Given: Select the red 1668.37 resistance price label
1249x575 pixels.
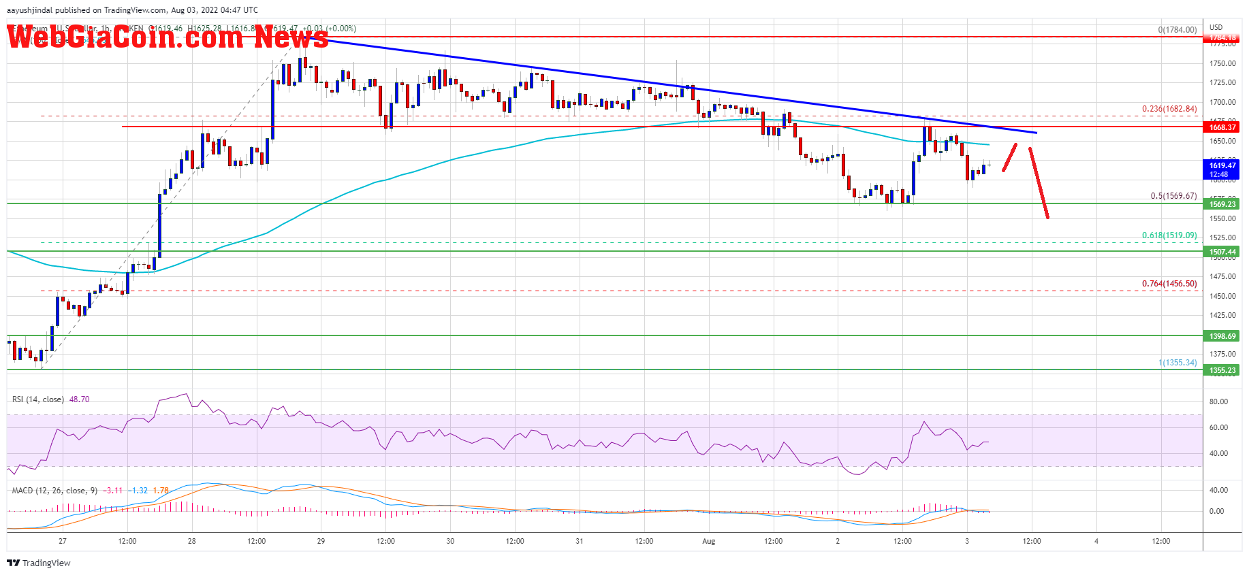Looking at the screenshot, I should coord(1222,127).
